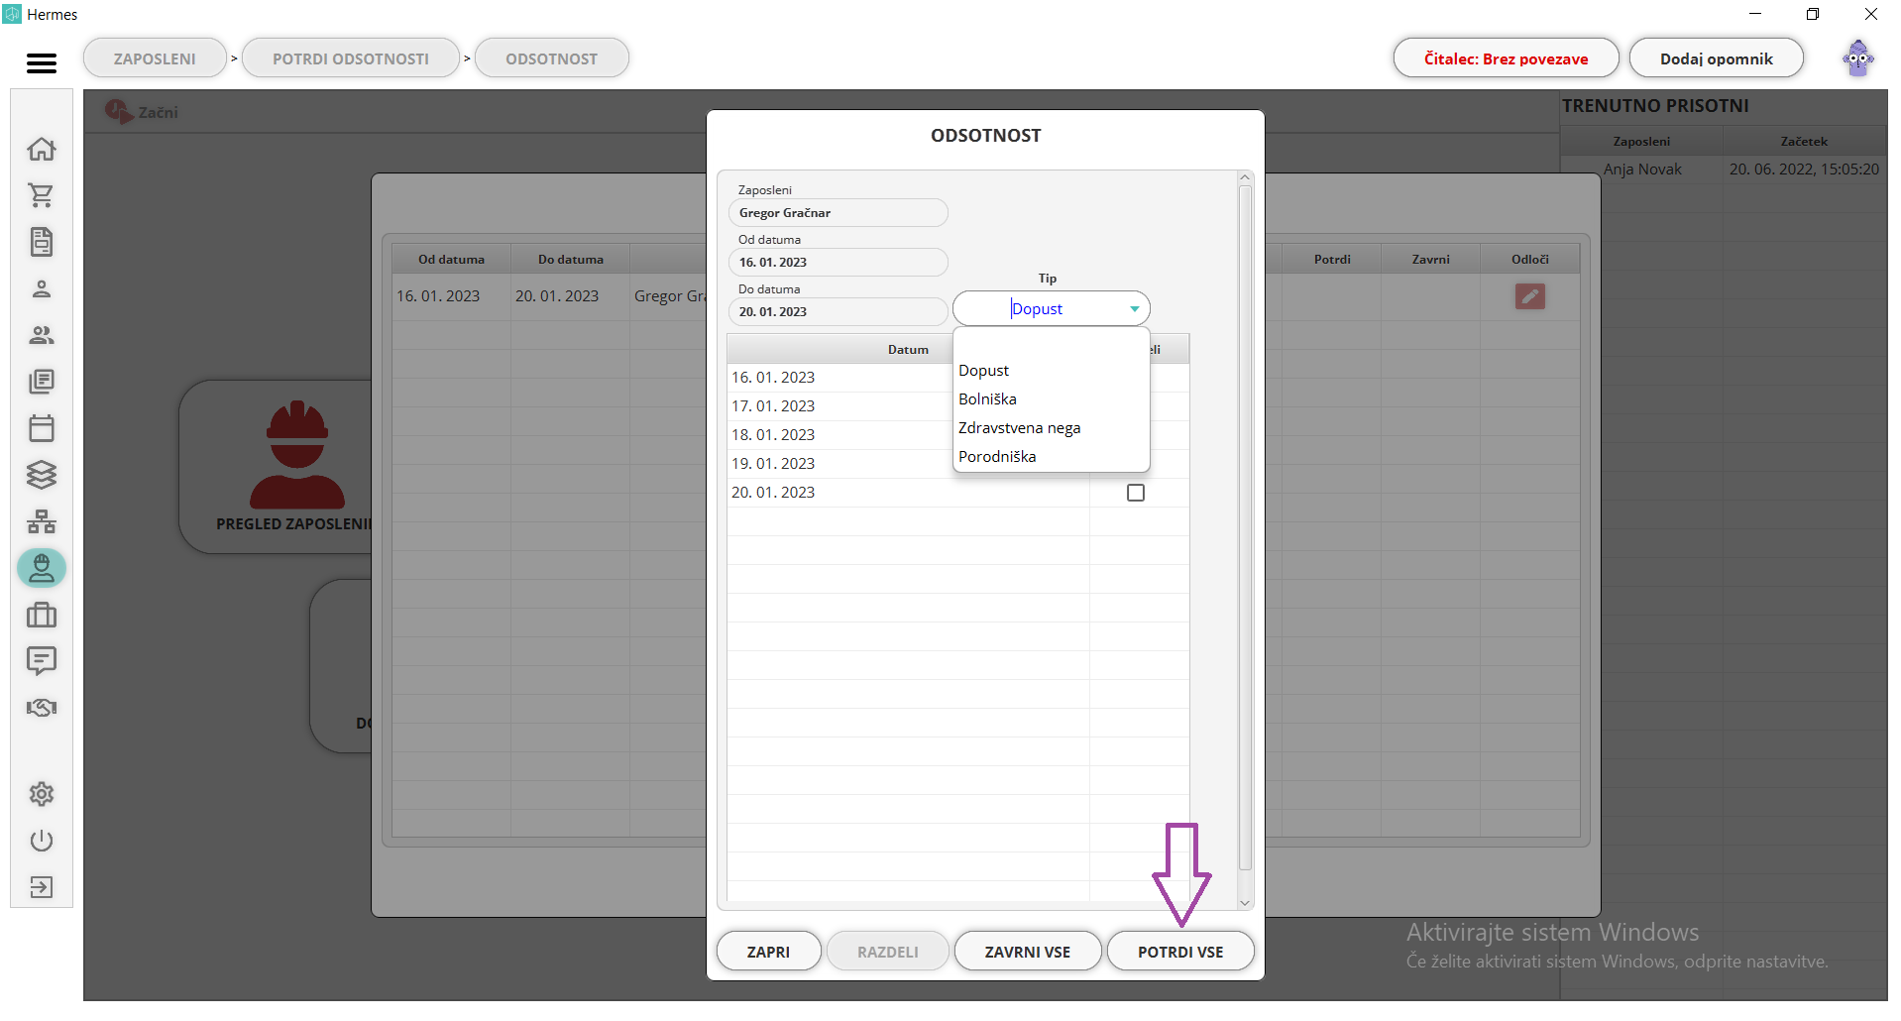
Task: Minimize the Hermes window
Action: point(1755,14)
